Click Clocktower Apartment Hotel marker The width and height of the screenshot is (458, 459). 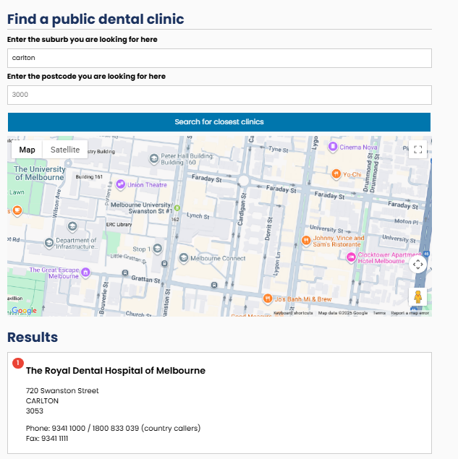click(x=351, y=257)
